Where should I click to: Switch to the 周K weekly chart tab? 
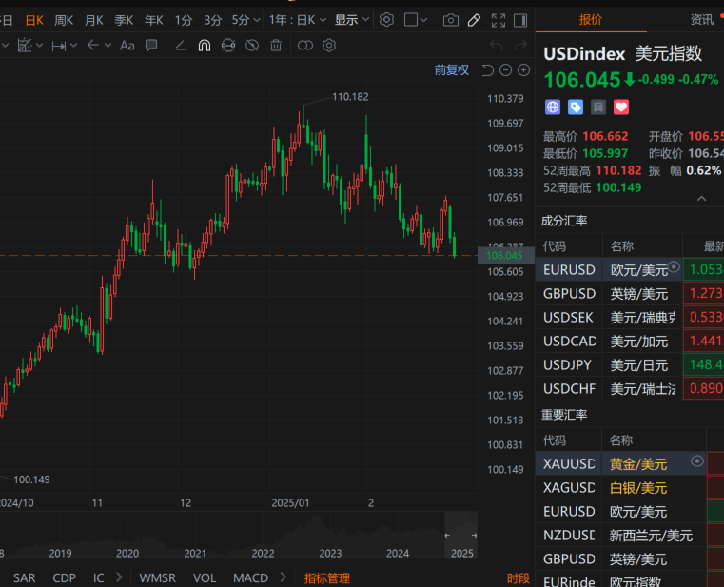click(64, 20)
